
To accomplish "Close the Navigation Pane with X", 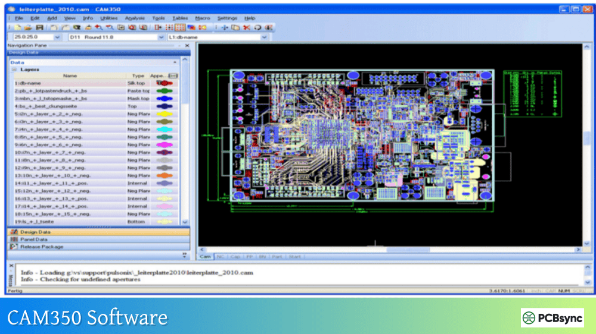I will coord(187,45).
